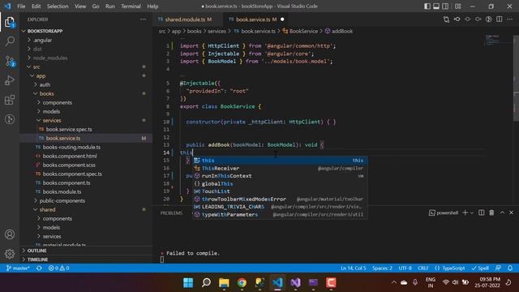Kill terminal with trash icon
The height and width of the screenshot is (292, 519).
pyautogui.click(x=491, y=213)
